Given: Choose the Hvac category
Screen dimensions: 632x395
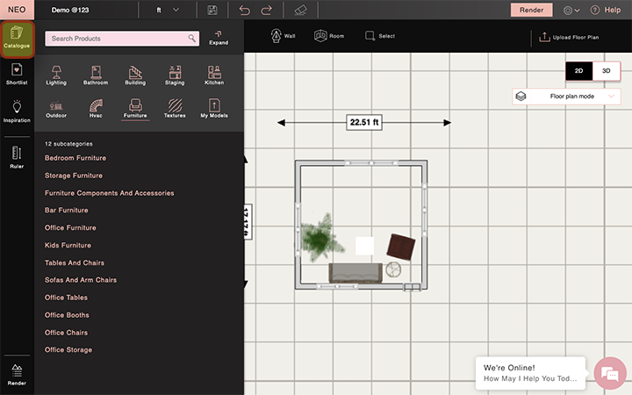Looking at the screenshot, I should tap(96, 109).
